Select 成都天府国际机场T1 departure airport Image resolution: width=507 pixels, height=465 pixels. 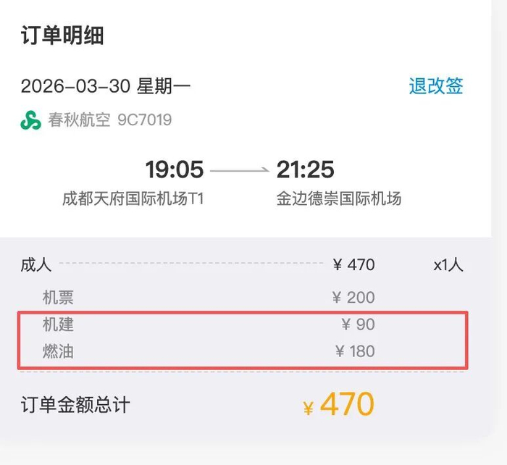tap(133, 198)
